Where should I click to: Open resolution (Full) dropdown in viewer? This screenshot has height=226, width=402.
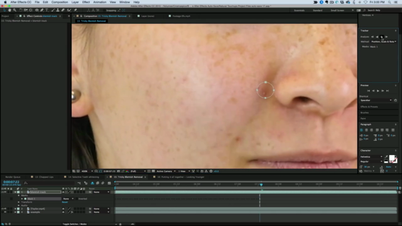click(138, 171)
